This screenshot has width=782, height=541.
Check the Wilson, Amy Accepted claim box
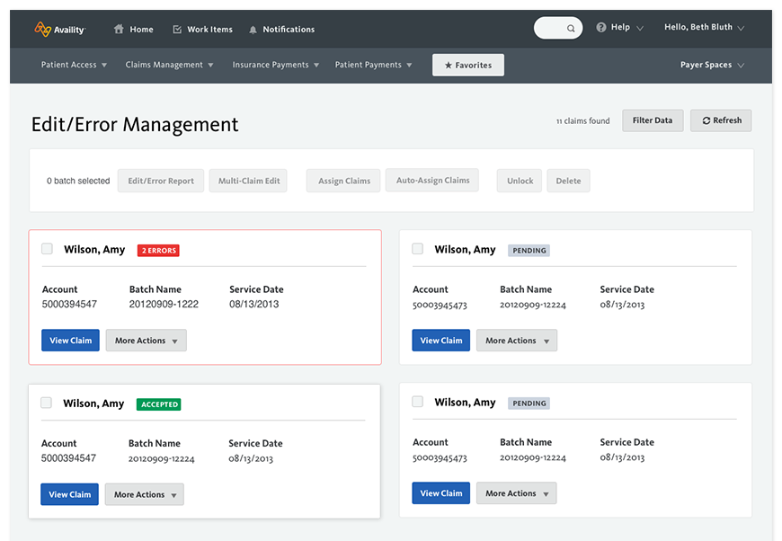click(46, 403)
